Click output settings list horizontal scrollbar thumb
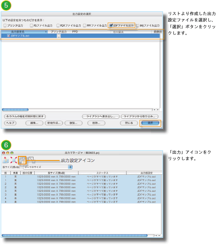 pos(15,110)
